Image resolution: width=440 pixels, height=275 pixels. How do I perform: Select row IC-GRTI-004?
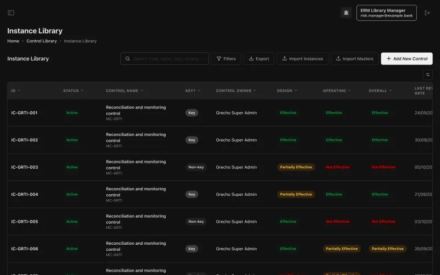[x=219, y=195]
